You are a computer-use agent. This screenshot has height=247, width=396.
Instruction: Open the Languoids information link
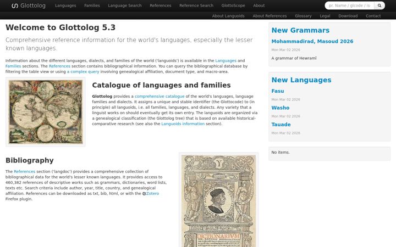click(x=183, y=123)
